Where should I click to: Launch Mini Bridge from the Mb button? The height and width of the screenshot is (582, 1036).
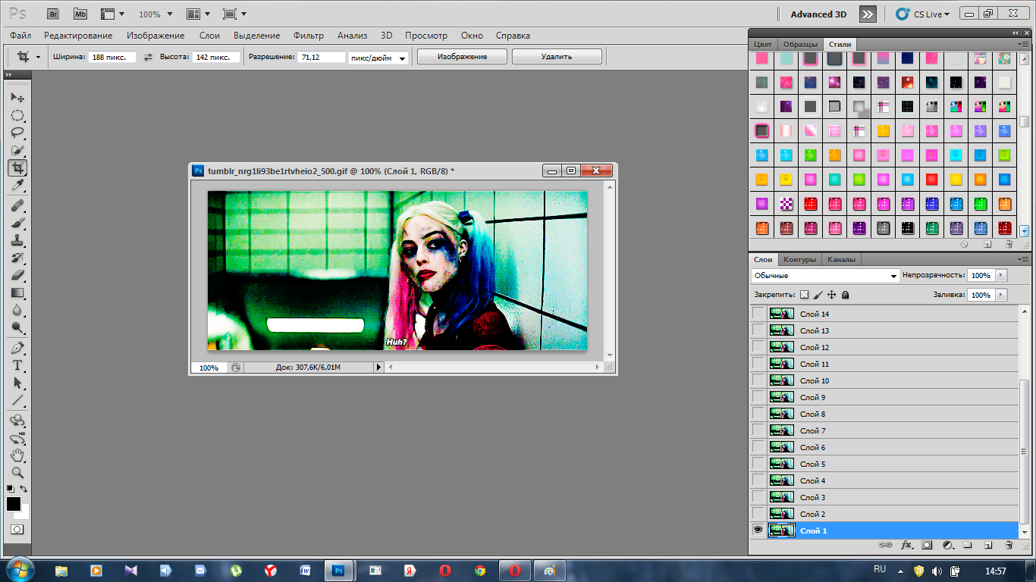point(80,14)
